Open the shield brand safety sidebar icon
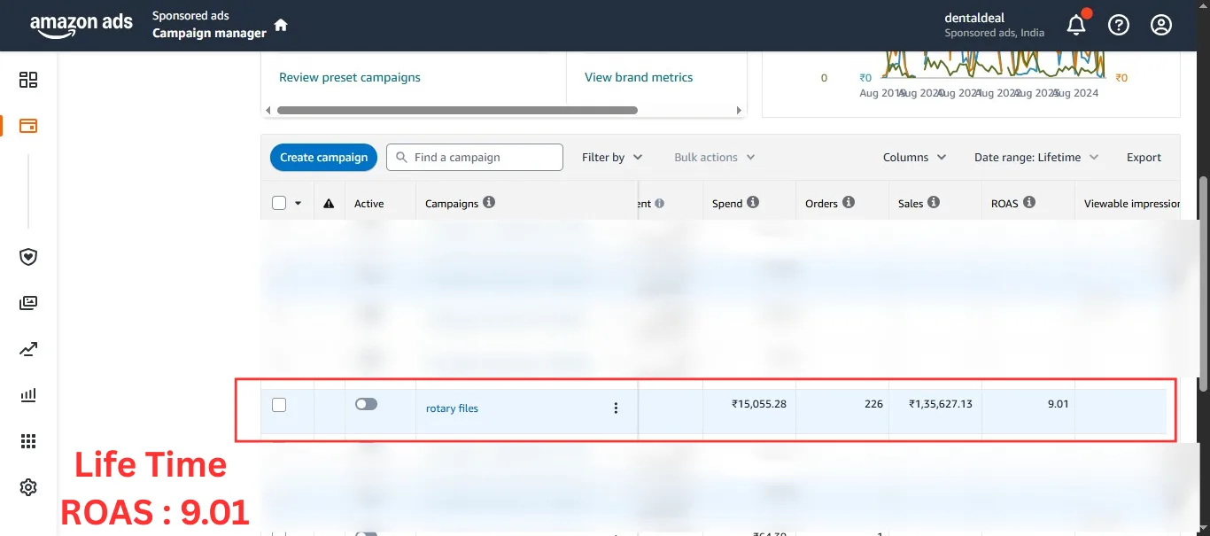Viewport: 1210px width, 536px height. click(28, 257)
